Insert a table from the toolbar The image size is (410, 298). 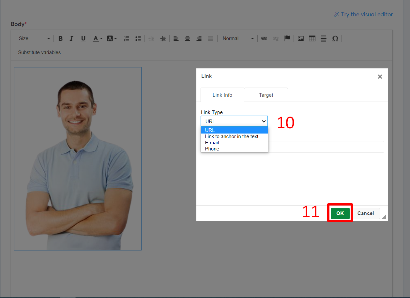pyautogui.click(x=312, y=38)
